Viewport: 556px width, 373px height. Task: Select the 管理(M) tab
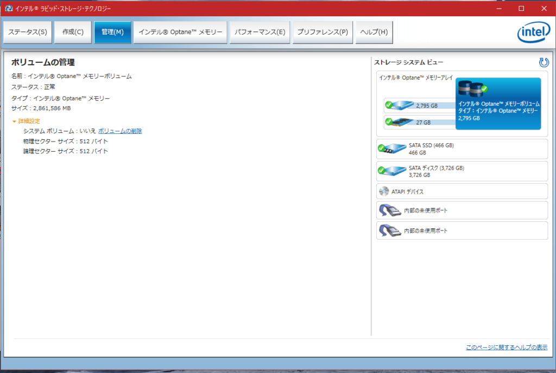point(112,32)
